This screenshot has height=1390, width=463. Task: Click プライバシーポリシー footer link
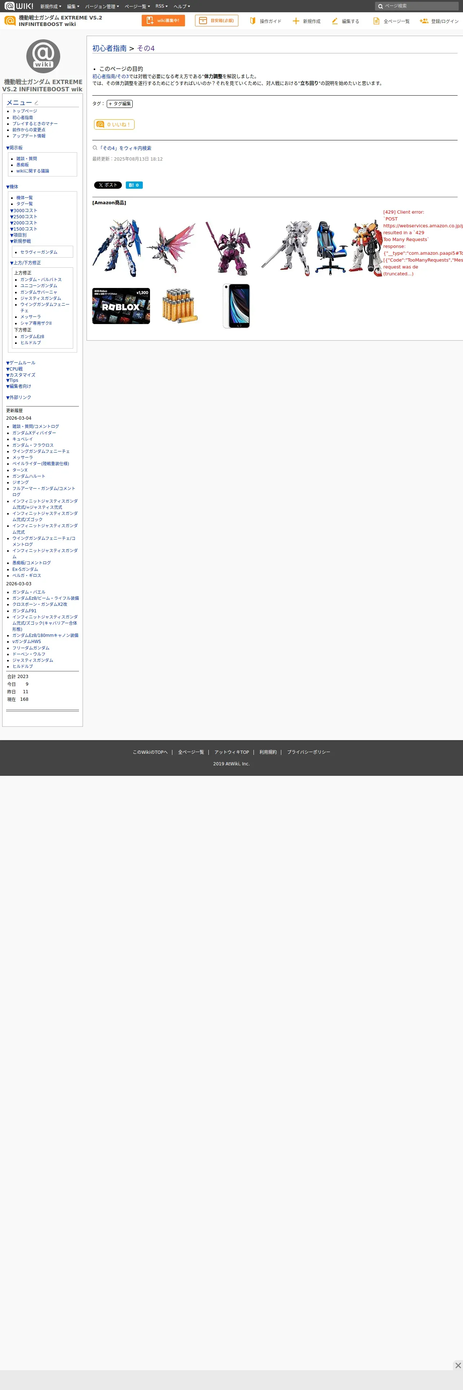point(308,752)
